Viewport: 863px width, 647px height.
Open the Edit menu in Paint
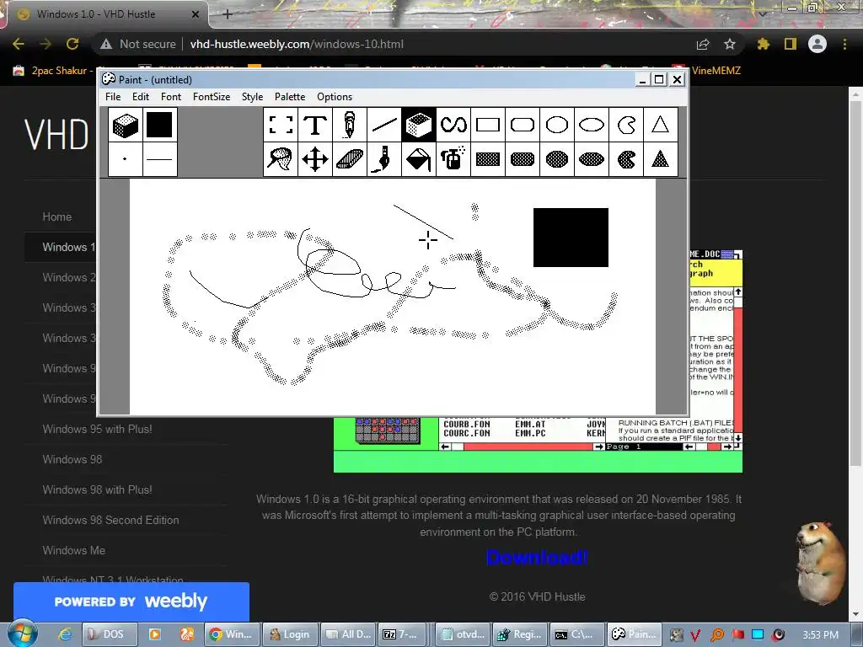pos(141,97)
